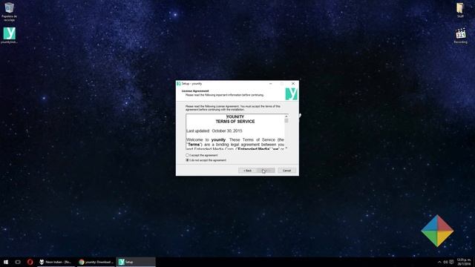Screen dimensions: 475x267
Task: Click the "TERMS OF SERVICE" heading
Action: pos(235,122)
